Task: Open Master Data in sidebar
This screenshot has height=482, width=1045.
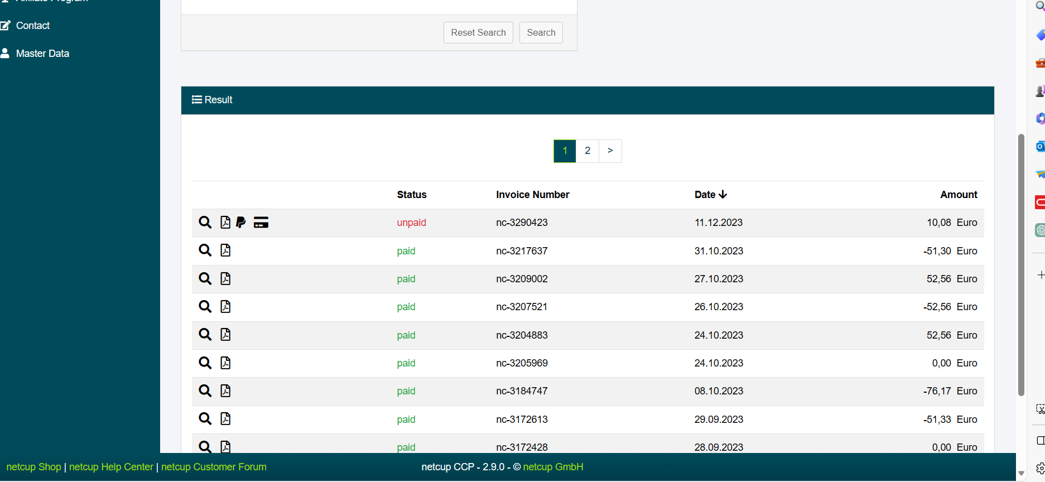Action: tap(42, 54)
